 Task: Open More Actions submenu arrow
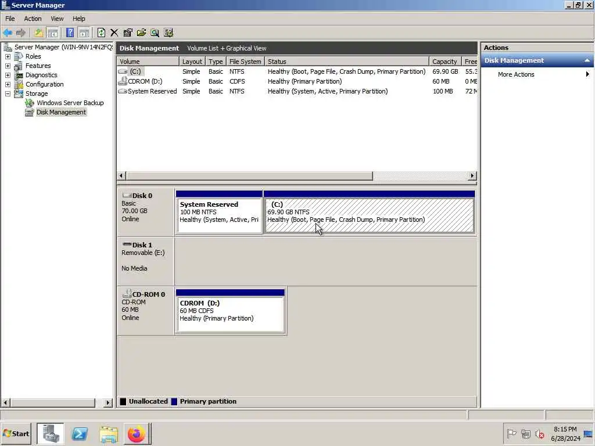click(x=587, y=74)
